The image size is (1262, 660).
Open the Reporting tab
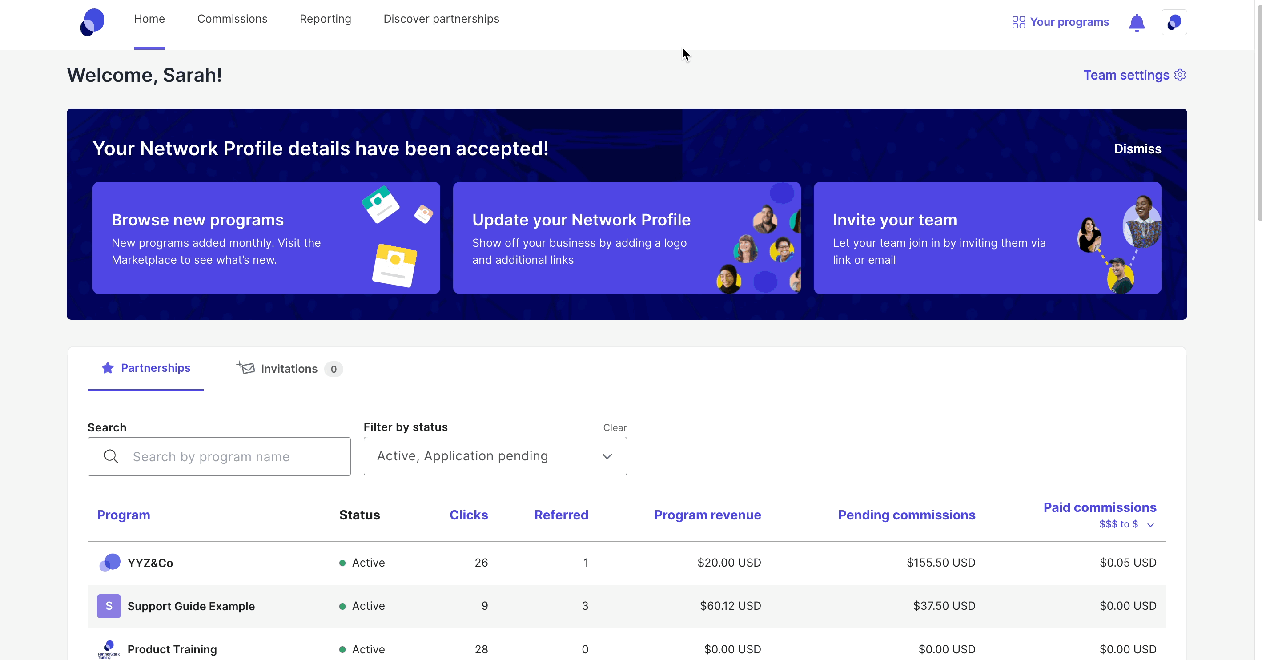326,19
